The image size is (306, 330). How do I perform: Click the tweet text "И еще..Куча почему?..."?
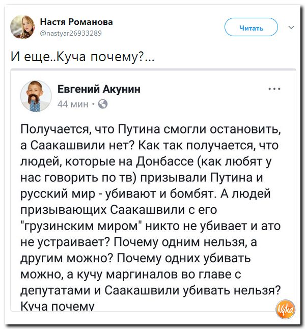click(84, 57)
